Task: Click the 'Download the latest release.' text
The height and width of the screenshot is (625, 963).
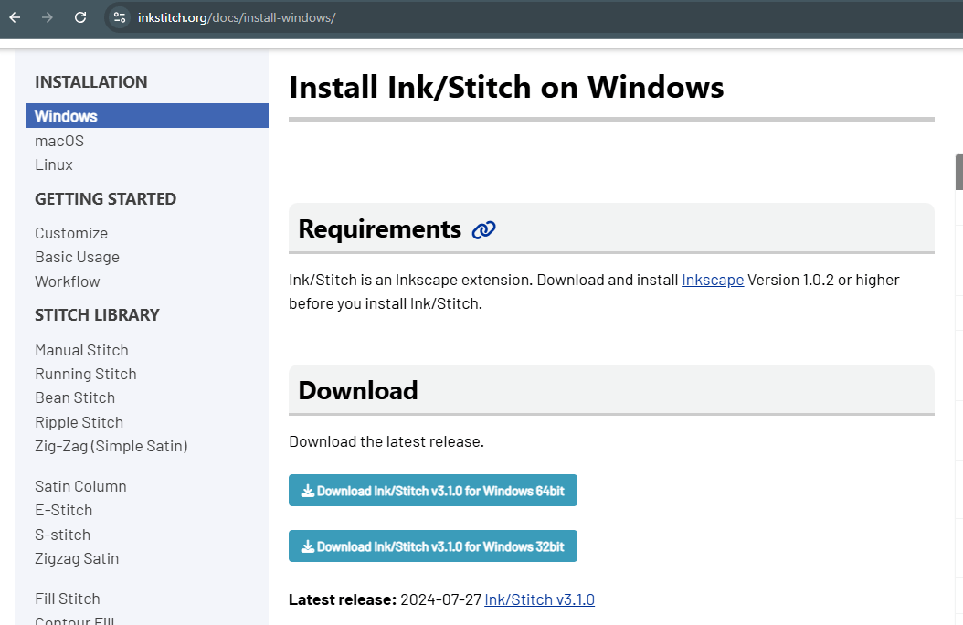Action: 386,441
